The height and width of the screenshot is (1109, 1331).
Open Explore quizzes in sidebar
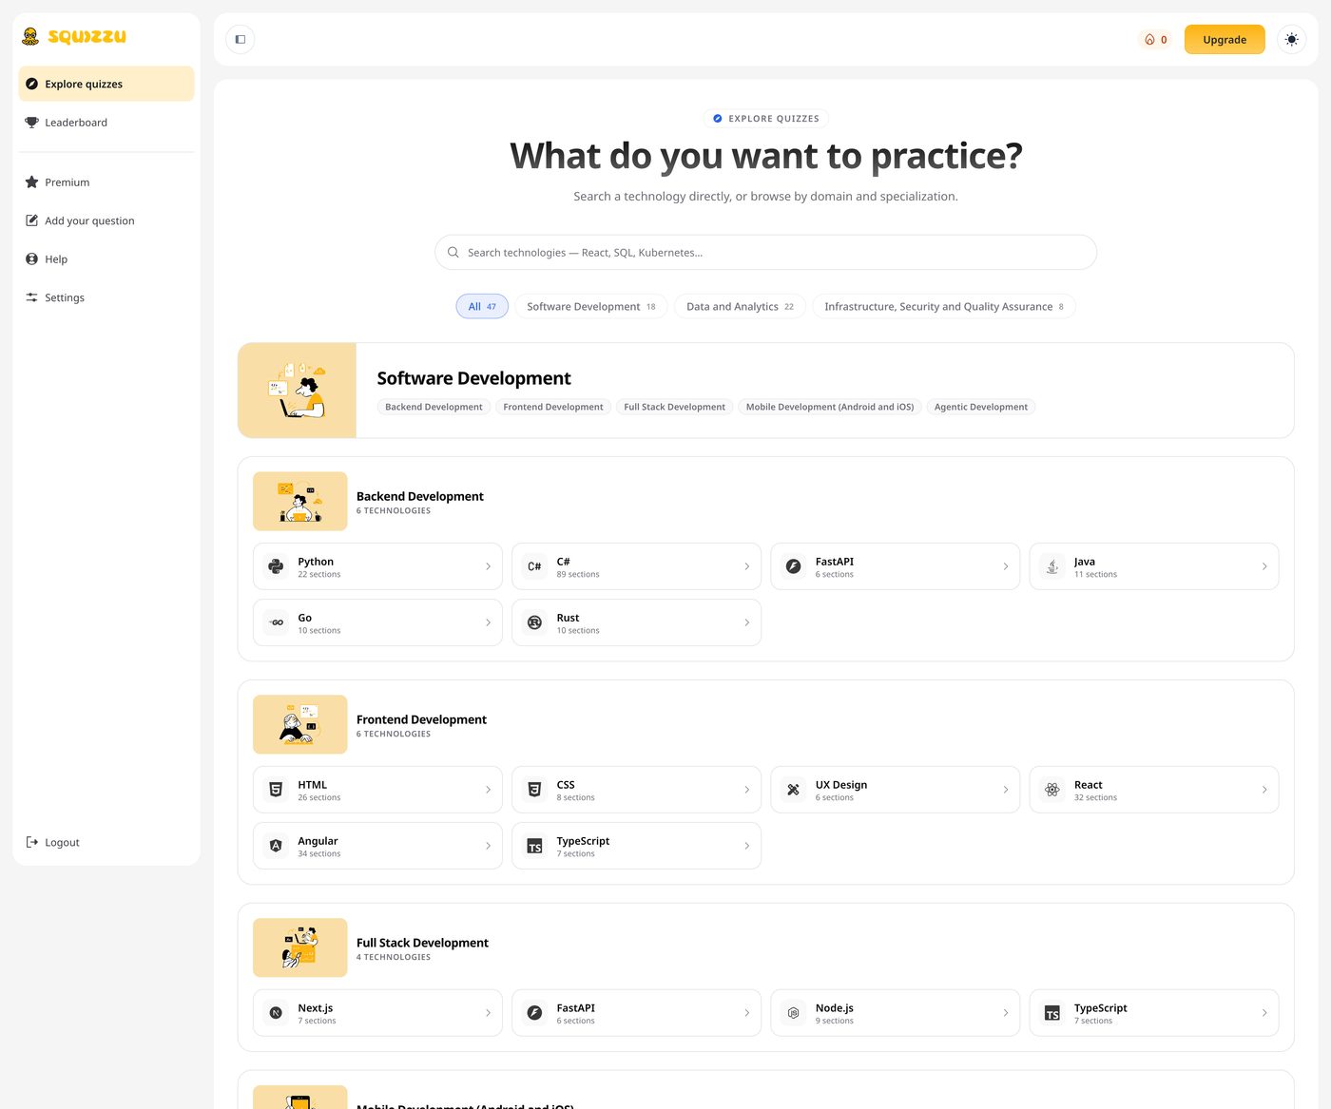[x=106, y=84]
